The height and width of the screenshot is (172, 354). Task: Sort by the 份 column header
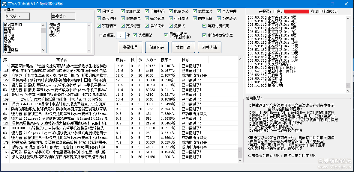point(140,60)
